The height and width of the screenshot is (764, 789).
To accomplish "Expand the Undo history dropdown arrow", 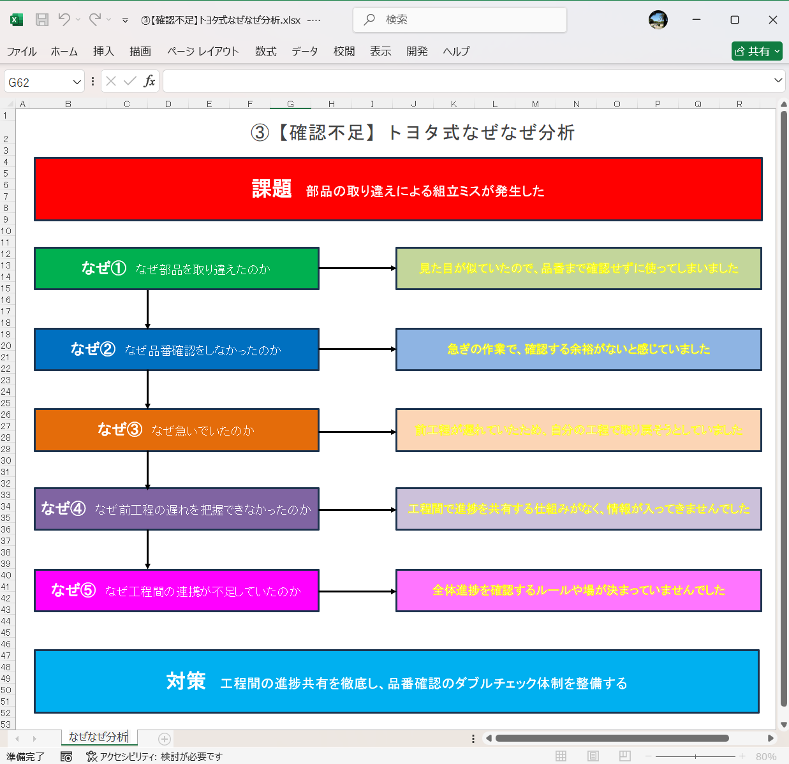I will (77, 20).
